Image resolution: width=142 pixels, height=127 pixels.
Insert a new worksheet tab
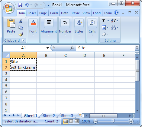coord(80,115)
